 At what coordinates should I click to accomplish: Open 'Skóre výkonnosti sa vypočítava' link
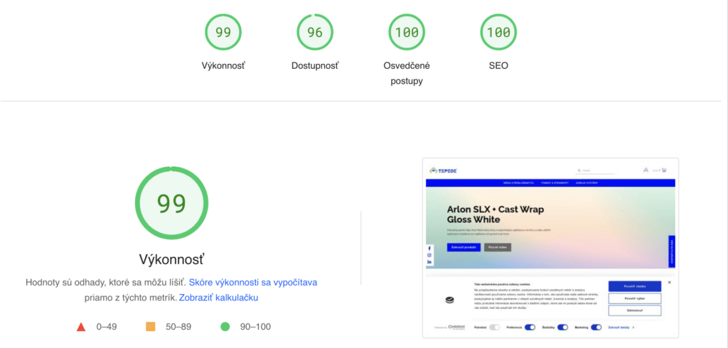point(252,282)
